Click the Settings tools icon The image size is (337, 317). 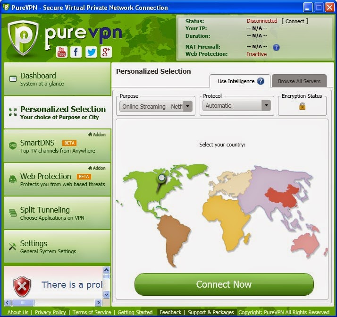point(13,247)
